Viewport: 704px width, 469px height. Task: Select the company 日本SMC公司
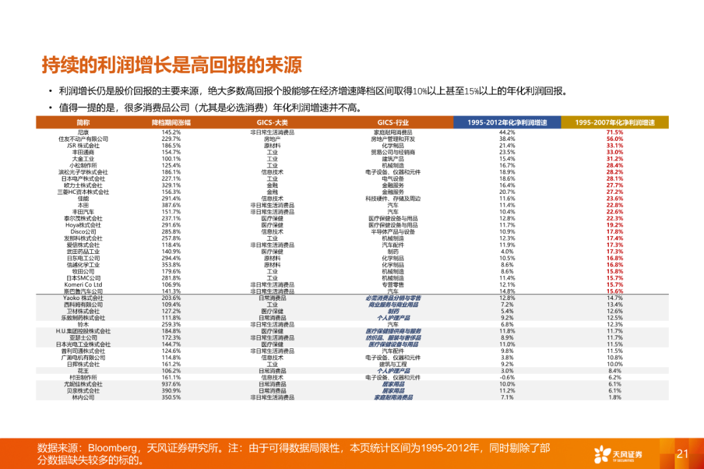click(x=83, y=278)
